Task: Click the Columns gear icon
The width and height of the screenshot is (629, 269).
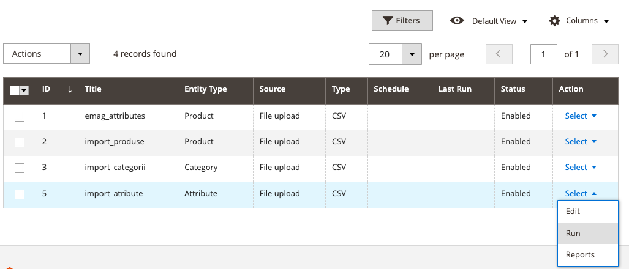Action: (x=554, y=21)
